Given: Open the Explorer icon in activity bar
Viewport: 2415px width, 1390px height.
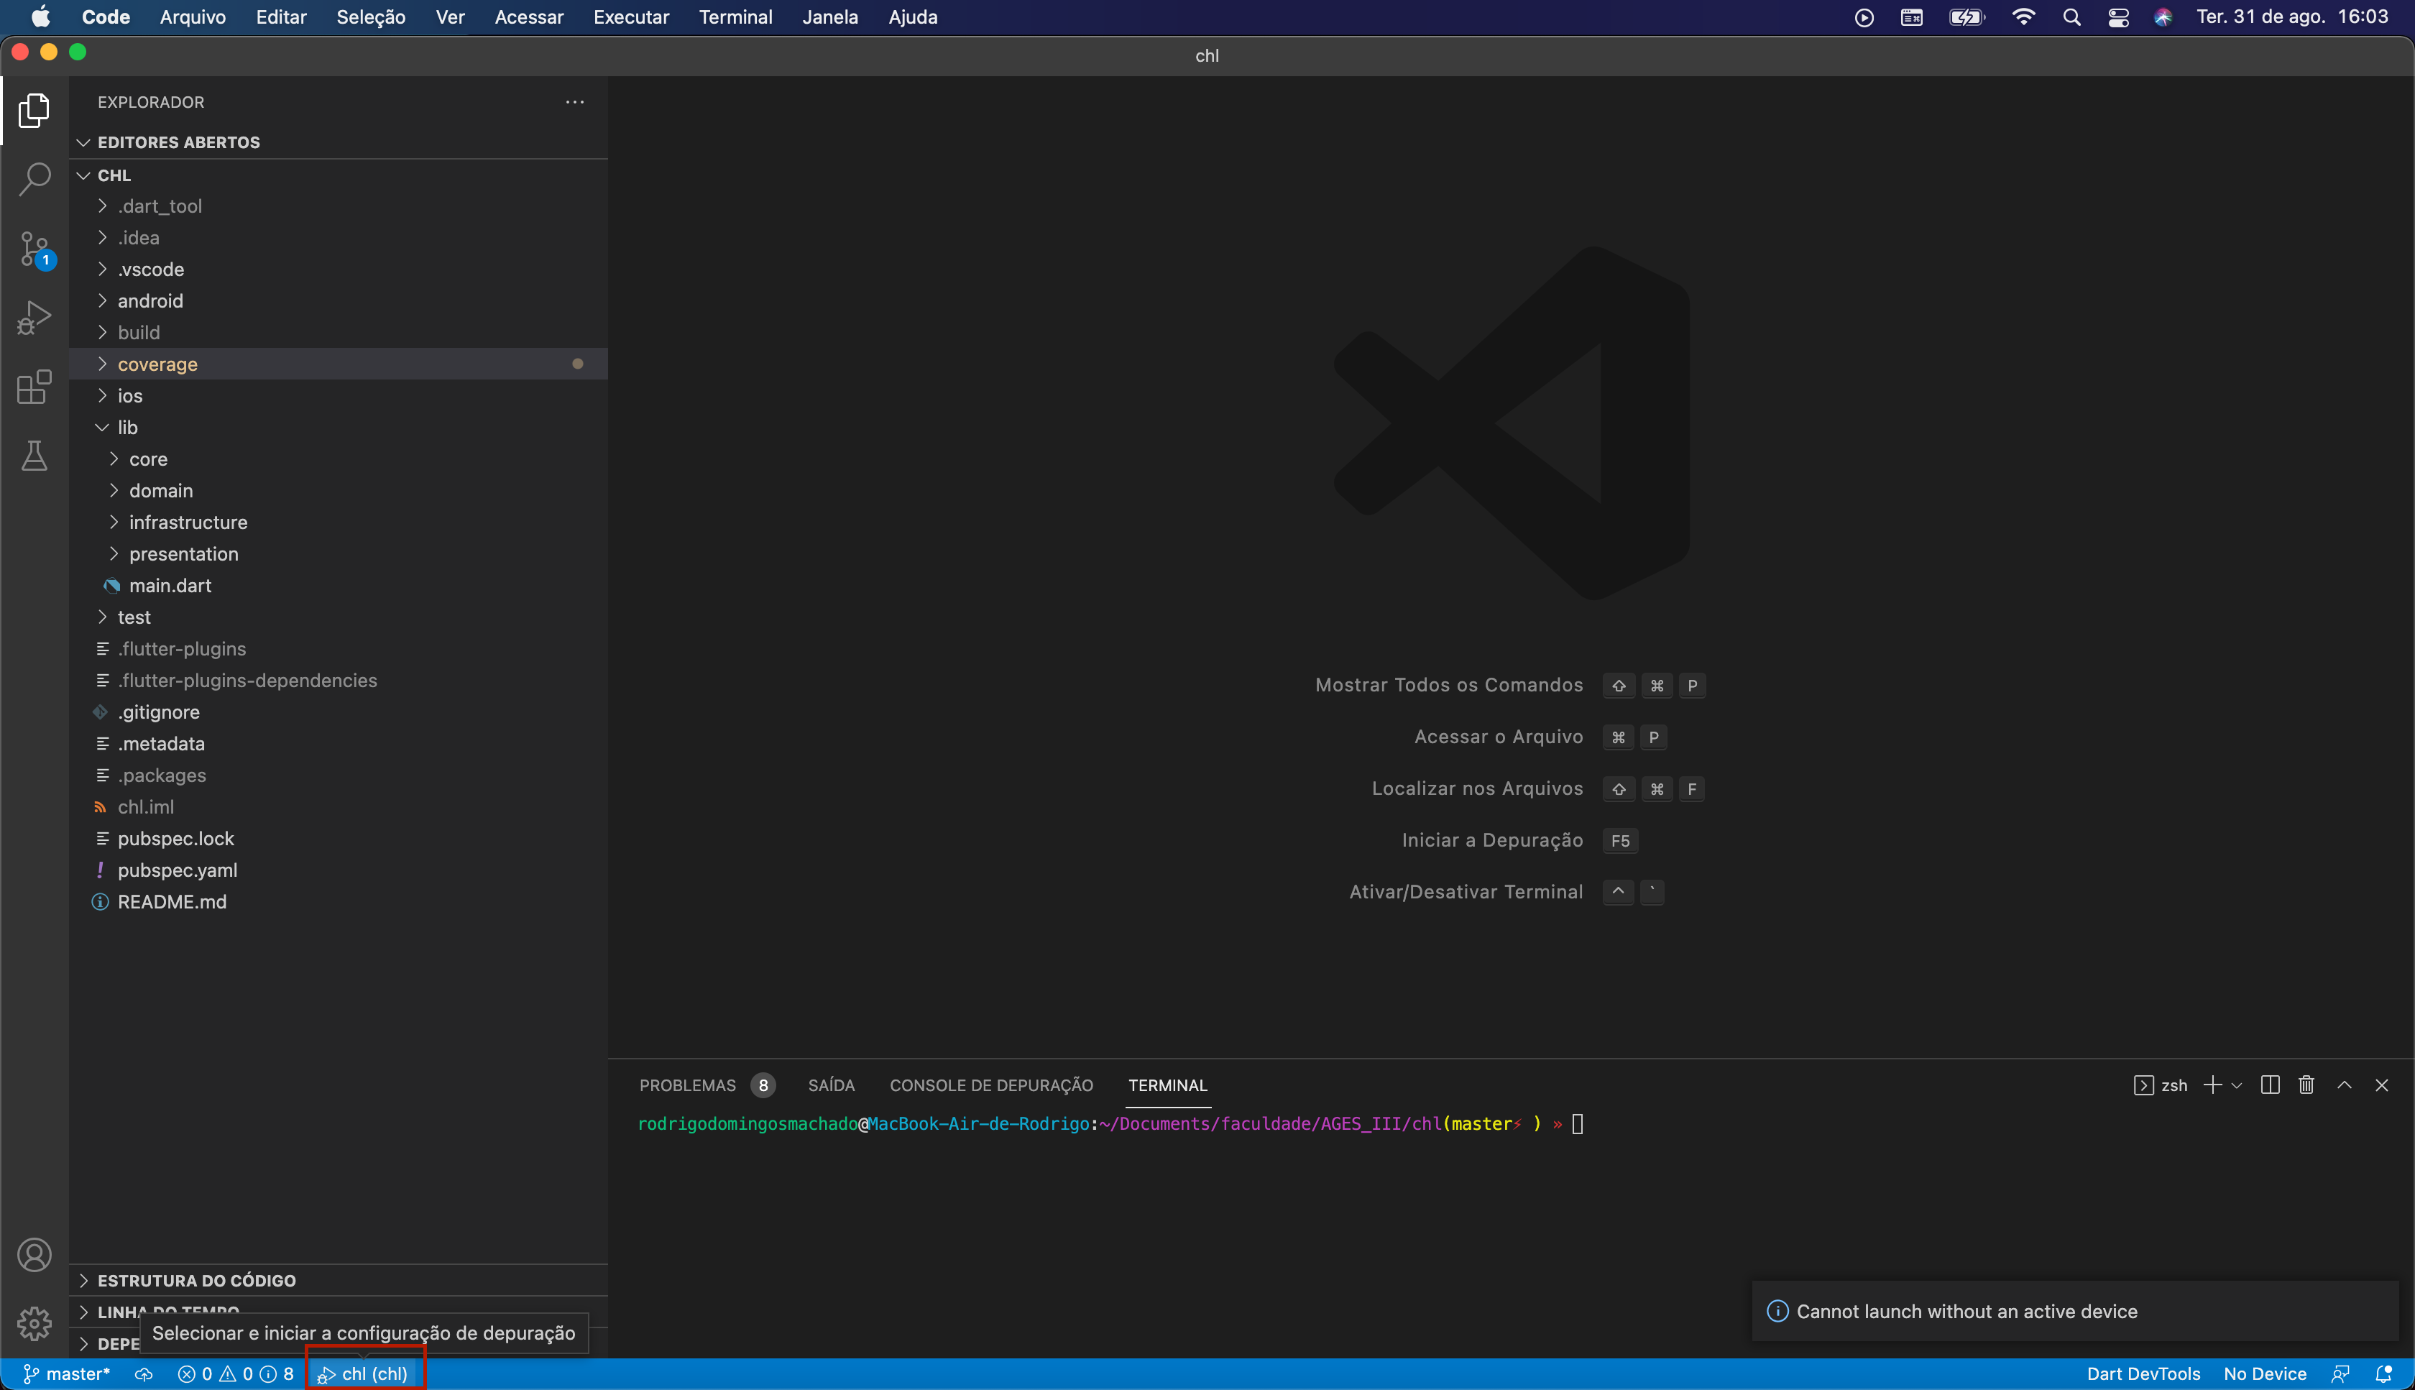Looking at the screenshot, I should pos(34,111).
